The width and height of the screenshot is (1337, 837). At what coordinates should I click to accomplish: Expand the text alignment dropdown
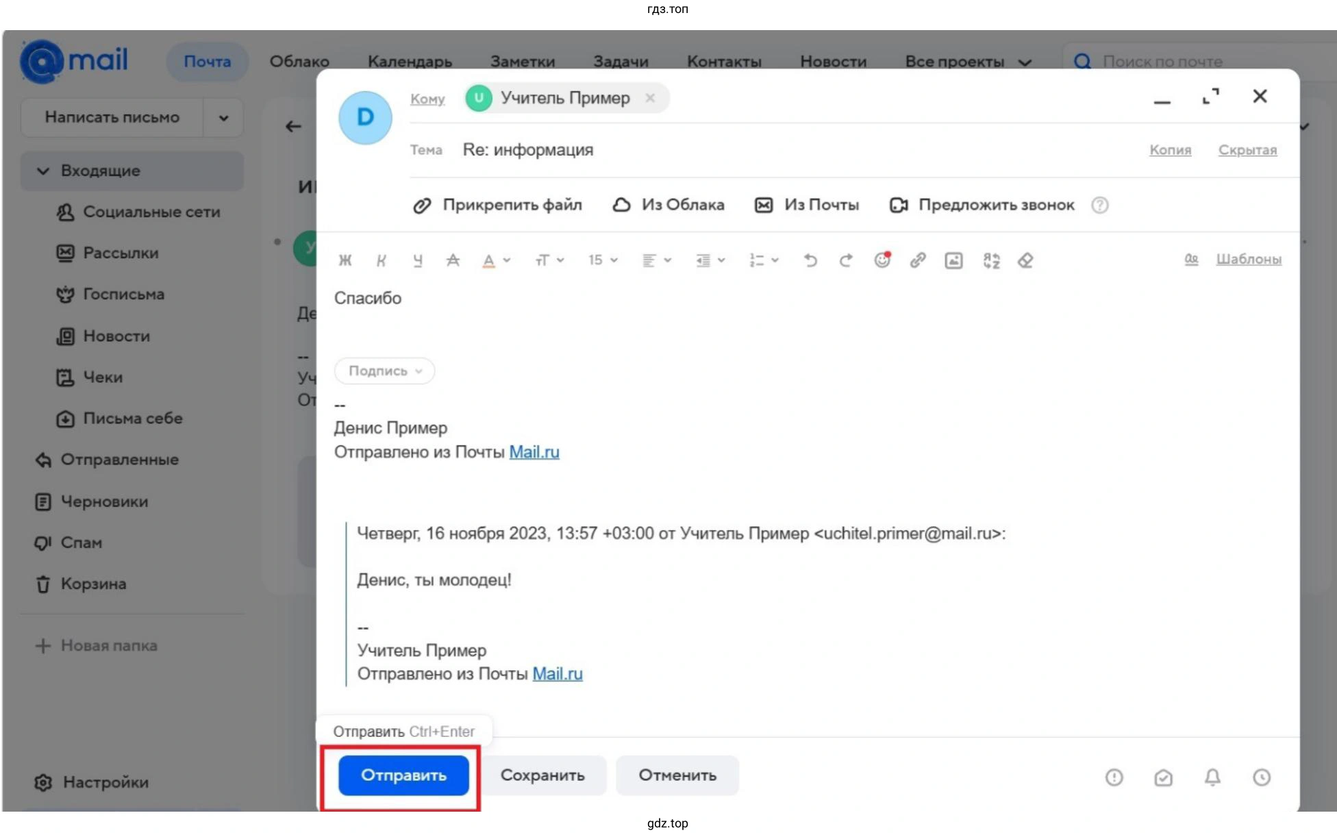point(656,260)
